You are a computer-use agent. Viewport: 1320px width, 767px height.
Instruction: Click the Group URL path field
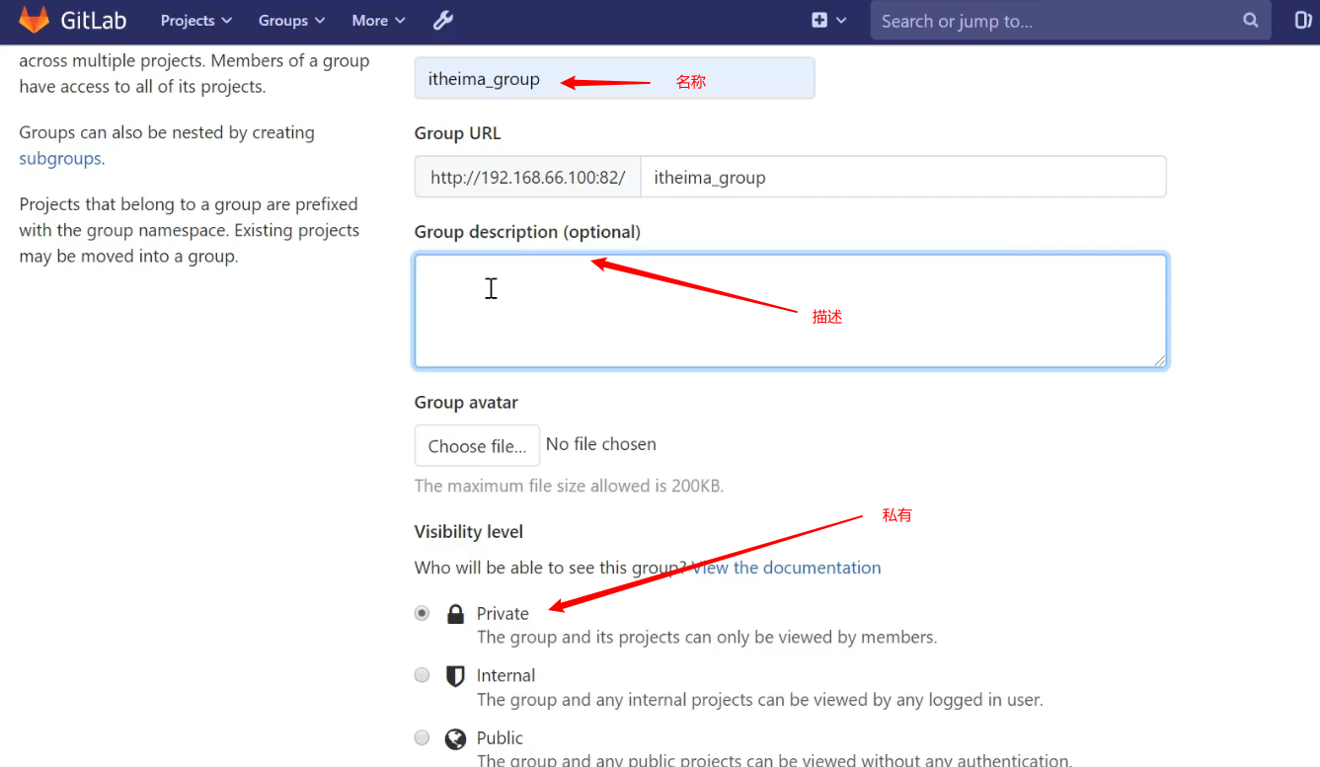[903, 177]
